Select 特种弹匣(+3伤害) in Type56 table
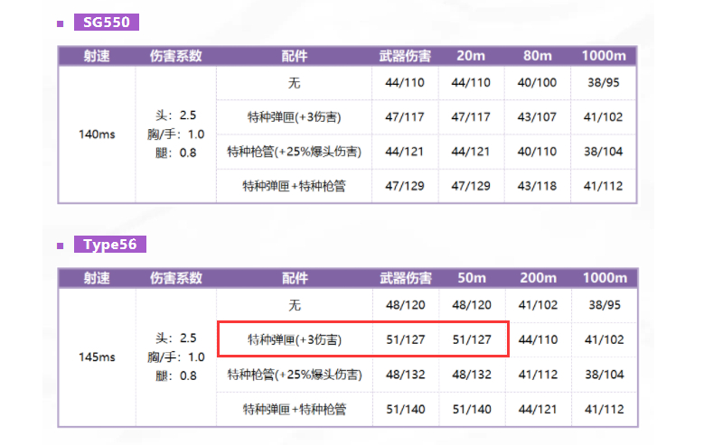Image resolution: width=713 pixels, height=445 pixels. click(295, 339)
